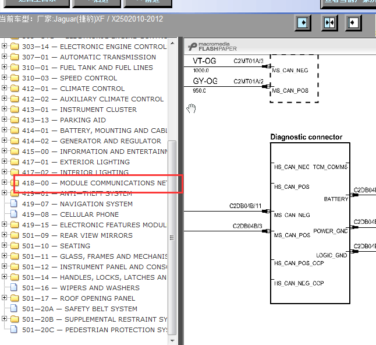Click folder icon for 414-01 Battery Mounting
Viewport: 376px width, 345px height.
[x=15, y=131]
